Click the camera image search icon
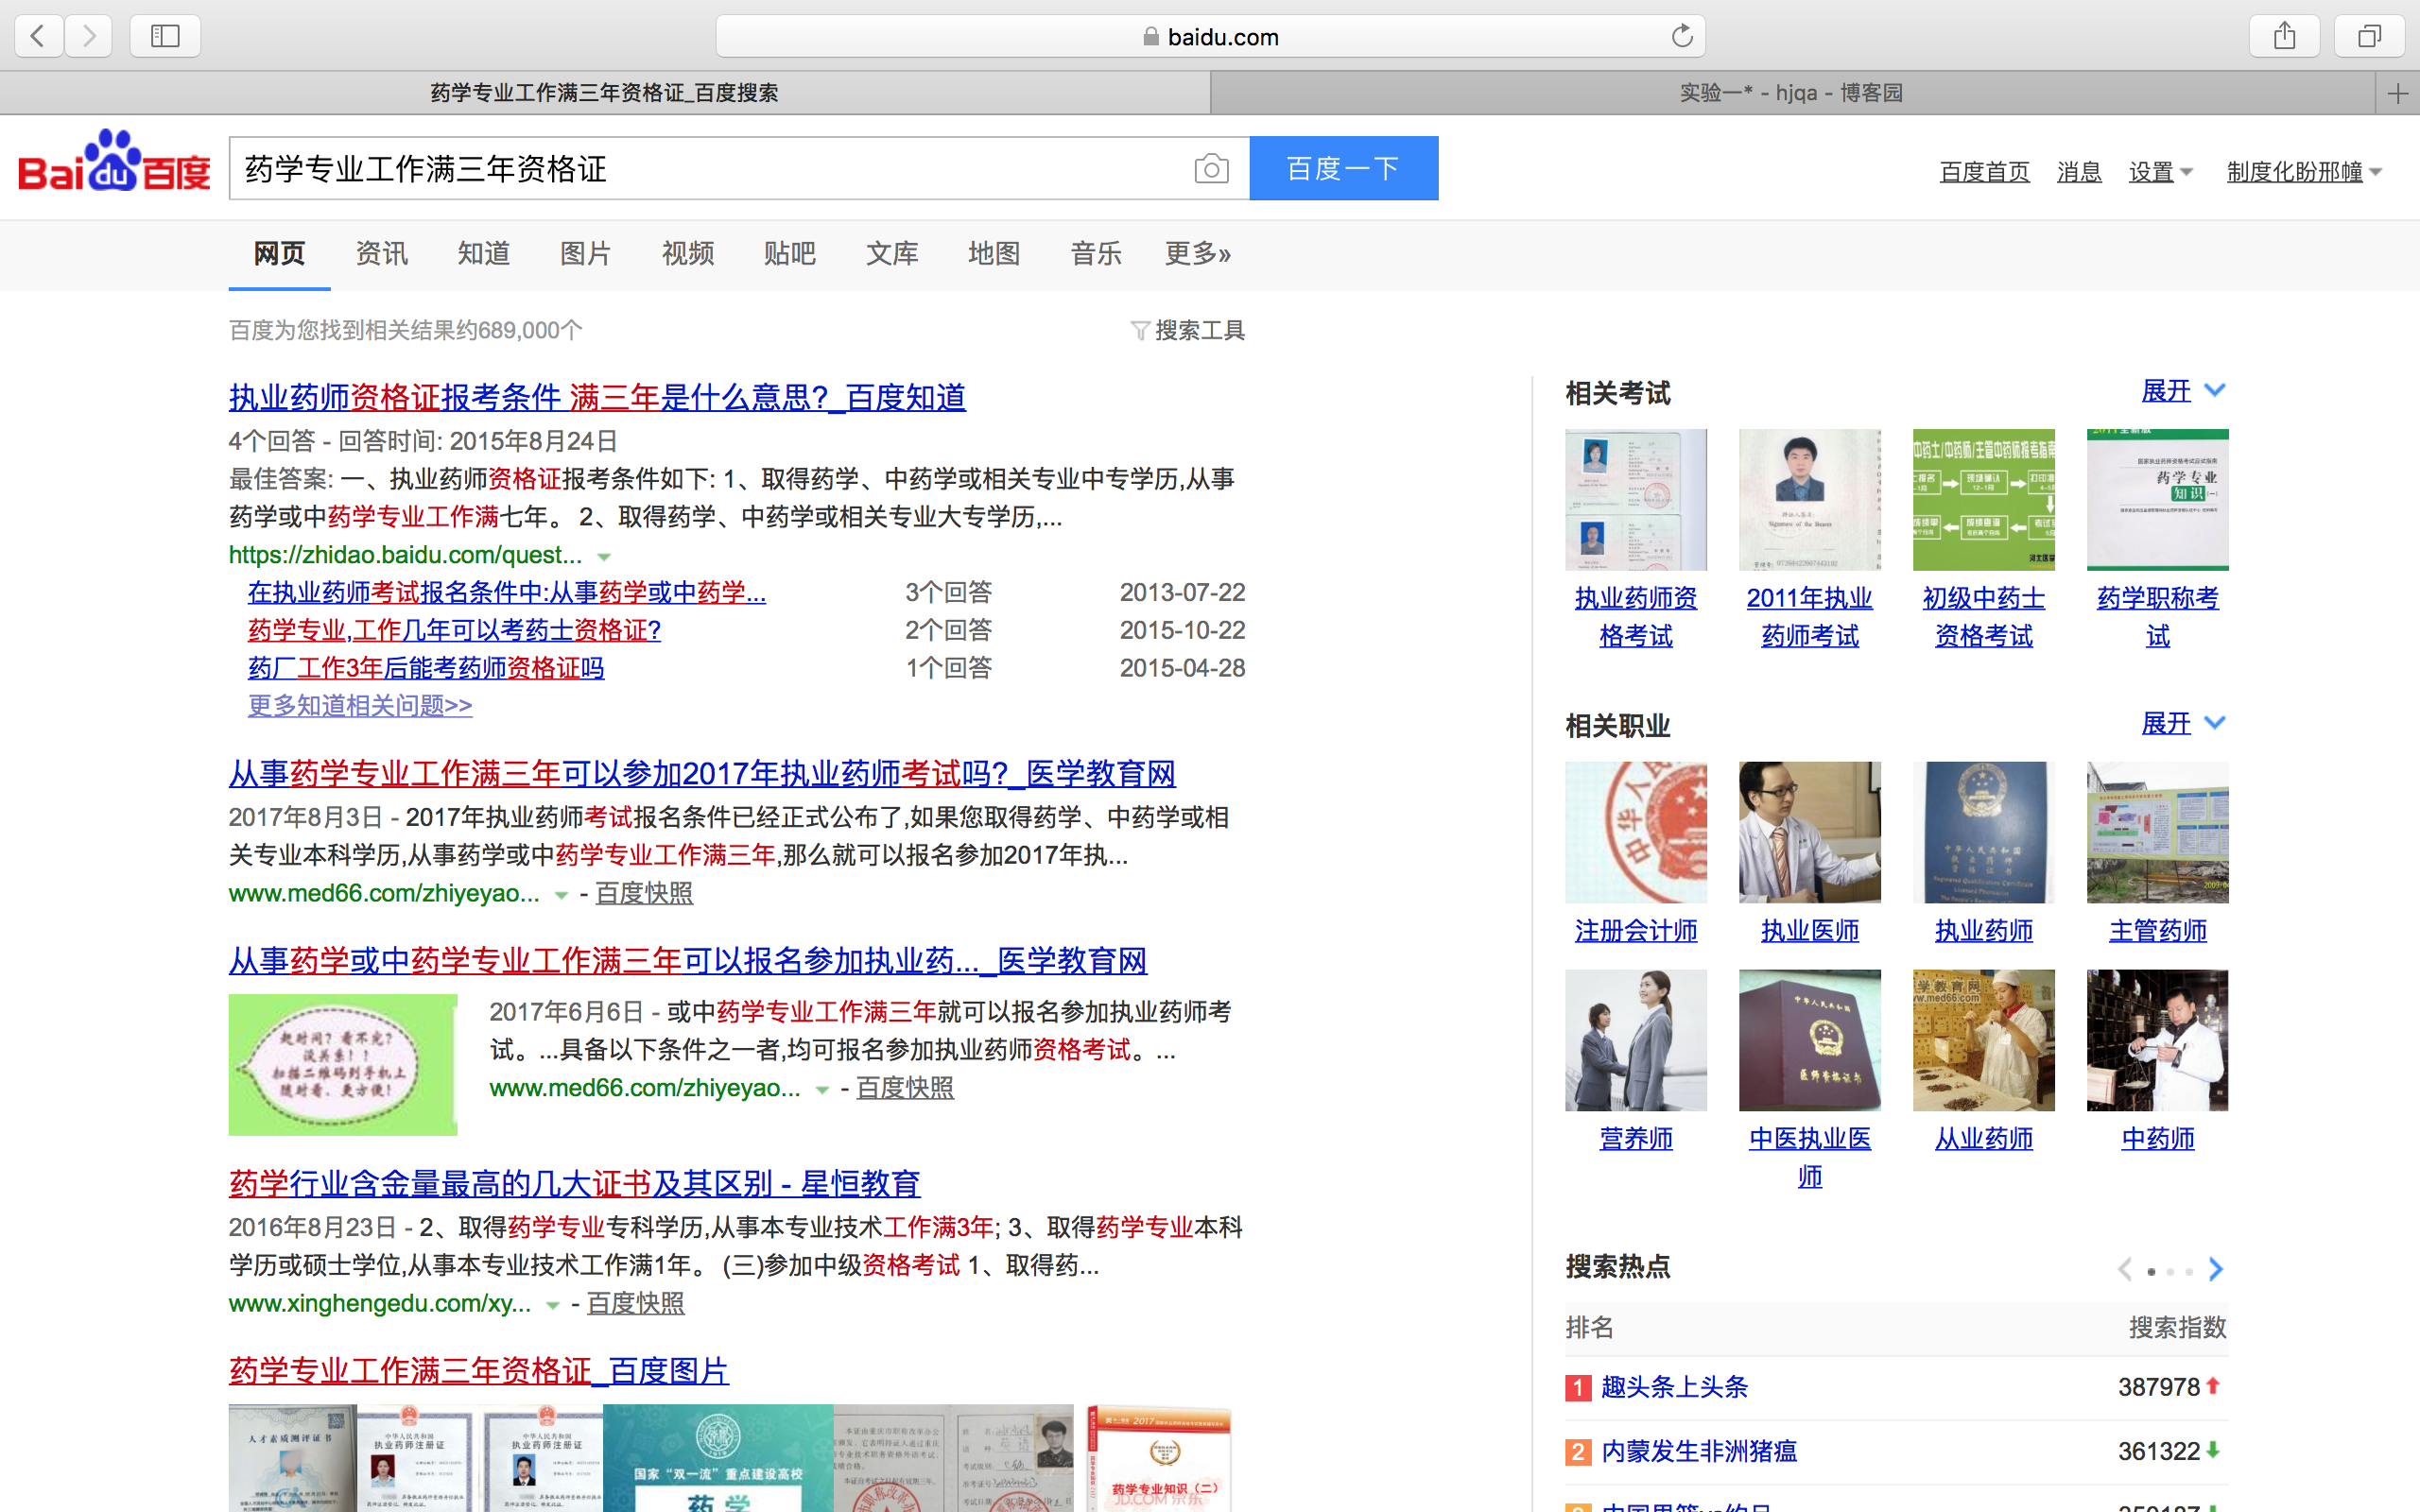 tap(1211, 169)
